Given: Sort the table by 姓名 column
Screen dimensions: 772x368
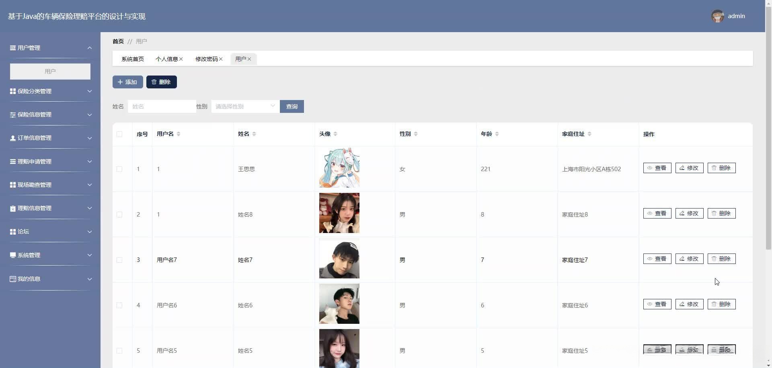Looking at the screenshot, I should 254,134.
